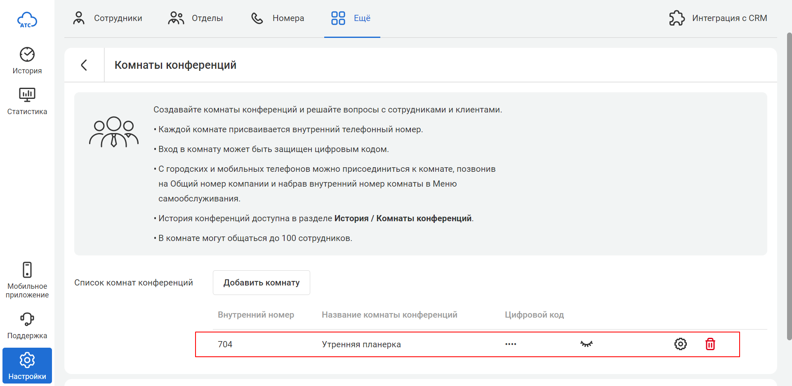The width and height of the screenshot is (792, 386).
Task: Open the История section in sidebar
Action: pos(27,61)
